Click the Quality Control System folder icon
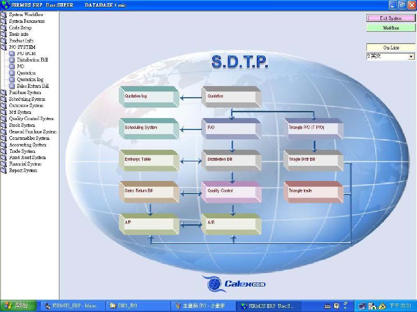This screenshot has width=417, height=312. coord(4,119)
